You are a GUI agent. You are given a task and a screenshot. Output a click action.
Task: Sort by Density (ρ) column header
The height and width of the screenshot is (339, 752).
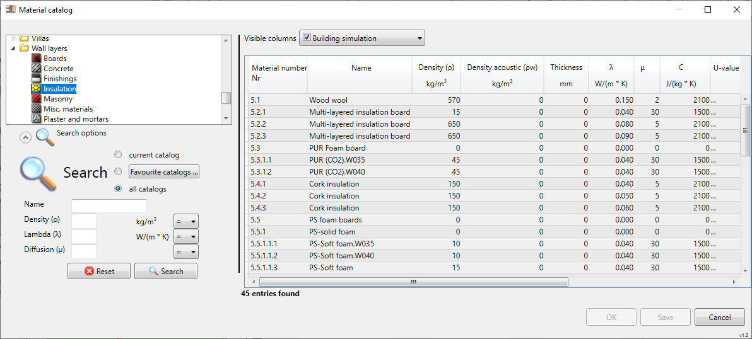pyautogui.click(x=437, y=68)
